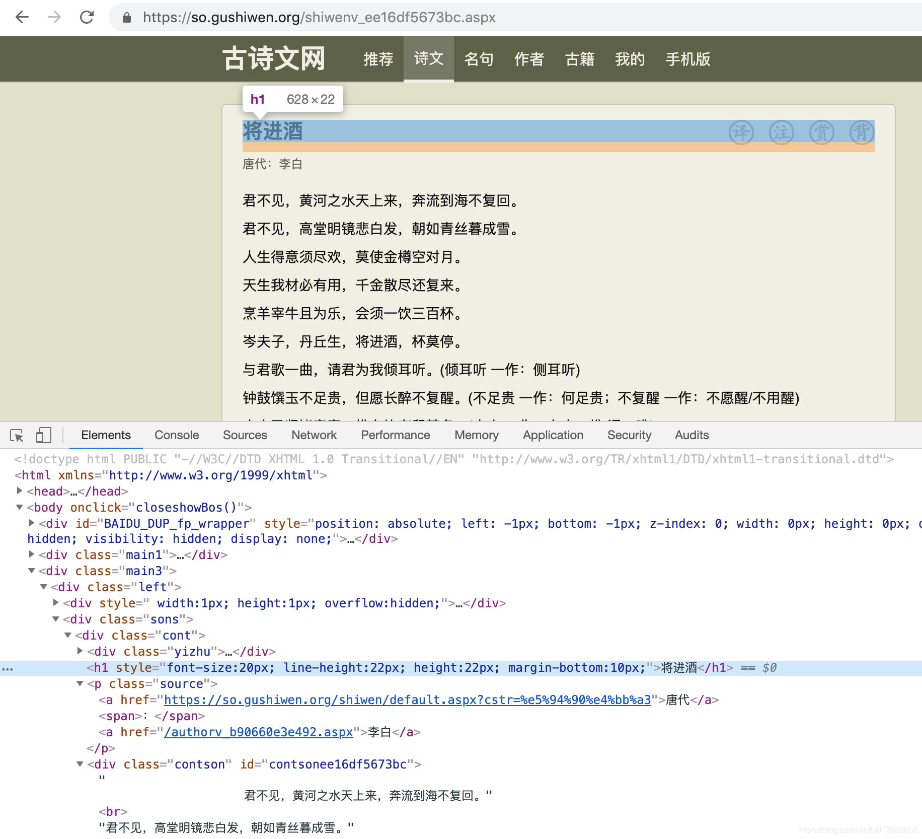This screenshot has height=839, width=922.
Task: Click the poem line 人生得意须尽欢
Action: pos(352,257)
